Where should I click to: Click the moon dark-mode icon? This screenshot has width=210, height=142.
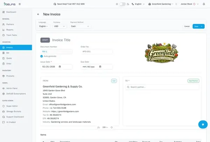[x=128, y=4]
